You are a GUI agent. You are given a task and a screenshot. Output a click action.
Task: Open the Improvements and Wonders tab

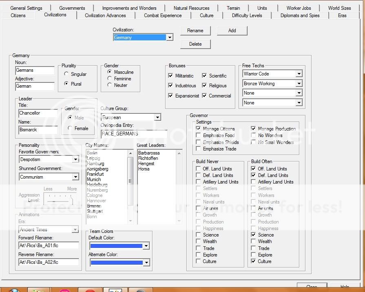pyautogui.click(x=129, y=8)
